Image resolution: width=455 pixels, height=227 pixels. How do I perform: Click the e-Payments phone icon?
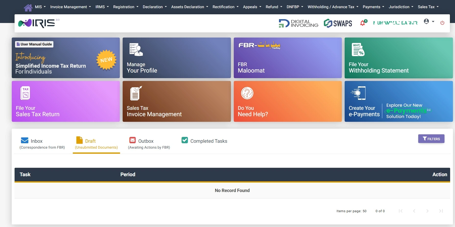pyautogui.click(x=358, y=93)
